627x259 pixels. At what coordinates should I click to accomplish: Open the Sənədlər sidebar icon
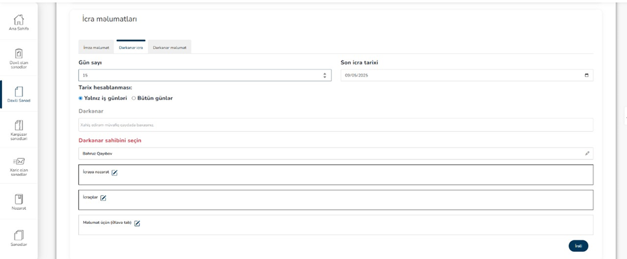[x=19, y=235]
